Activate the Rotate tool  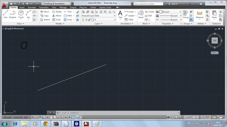57,12
